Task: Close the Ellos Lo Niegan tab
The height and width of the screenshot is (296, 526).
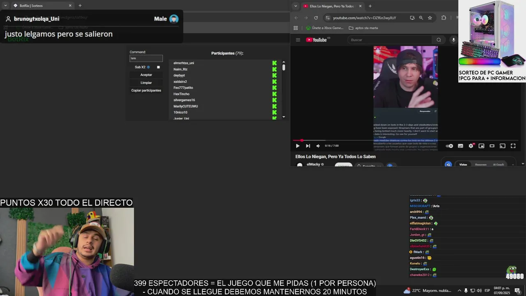Action: click(x=360, y=6)
